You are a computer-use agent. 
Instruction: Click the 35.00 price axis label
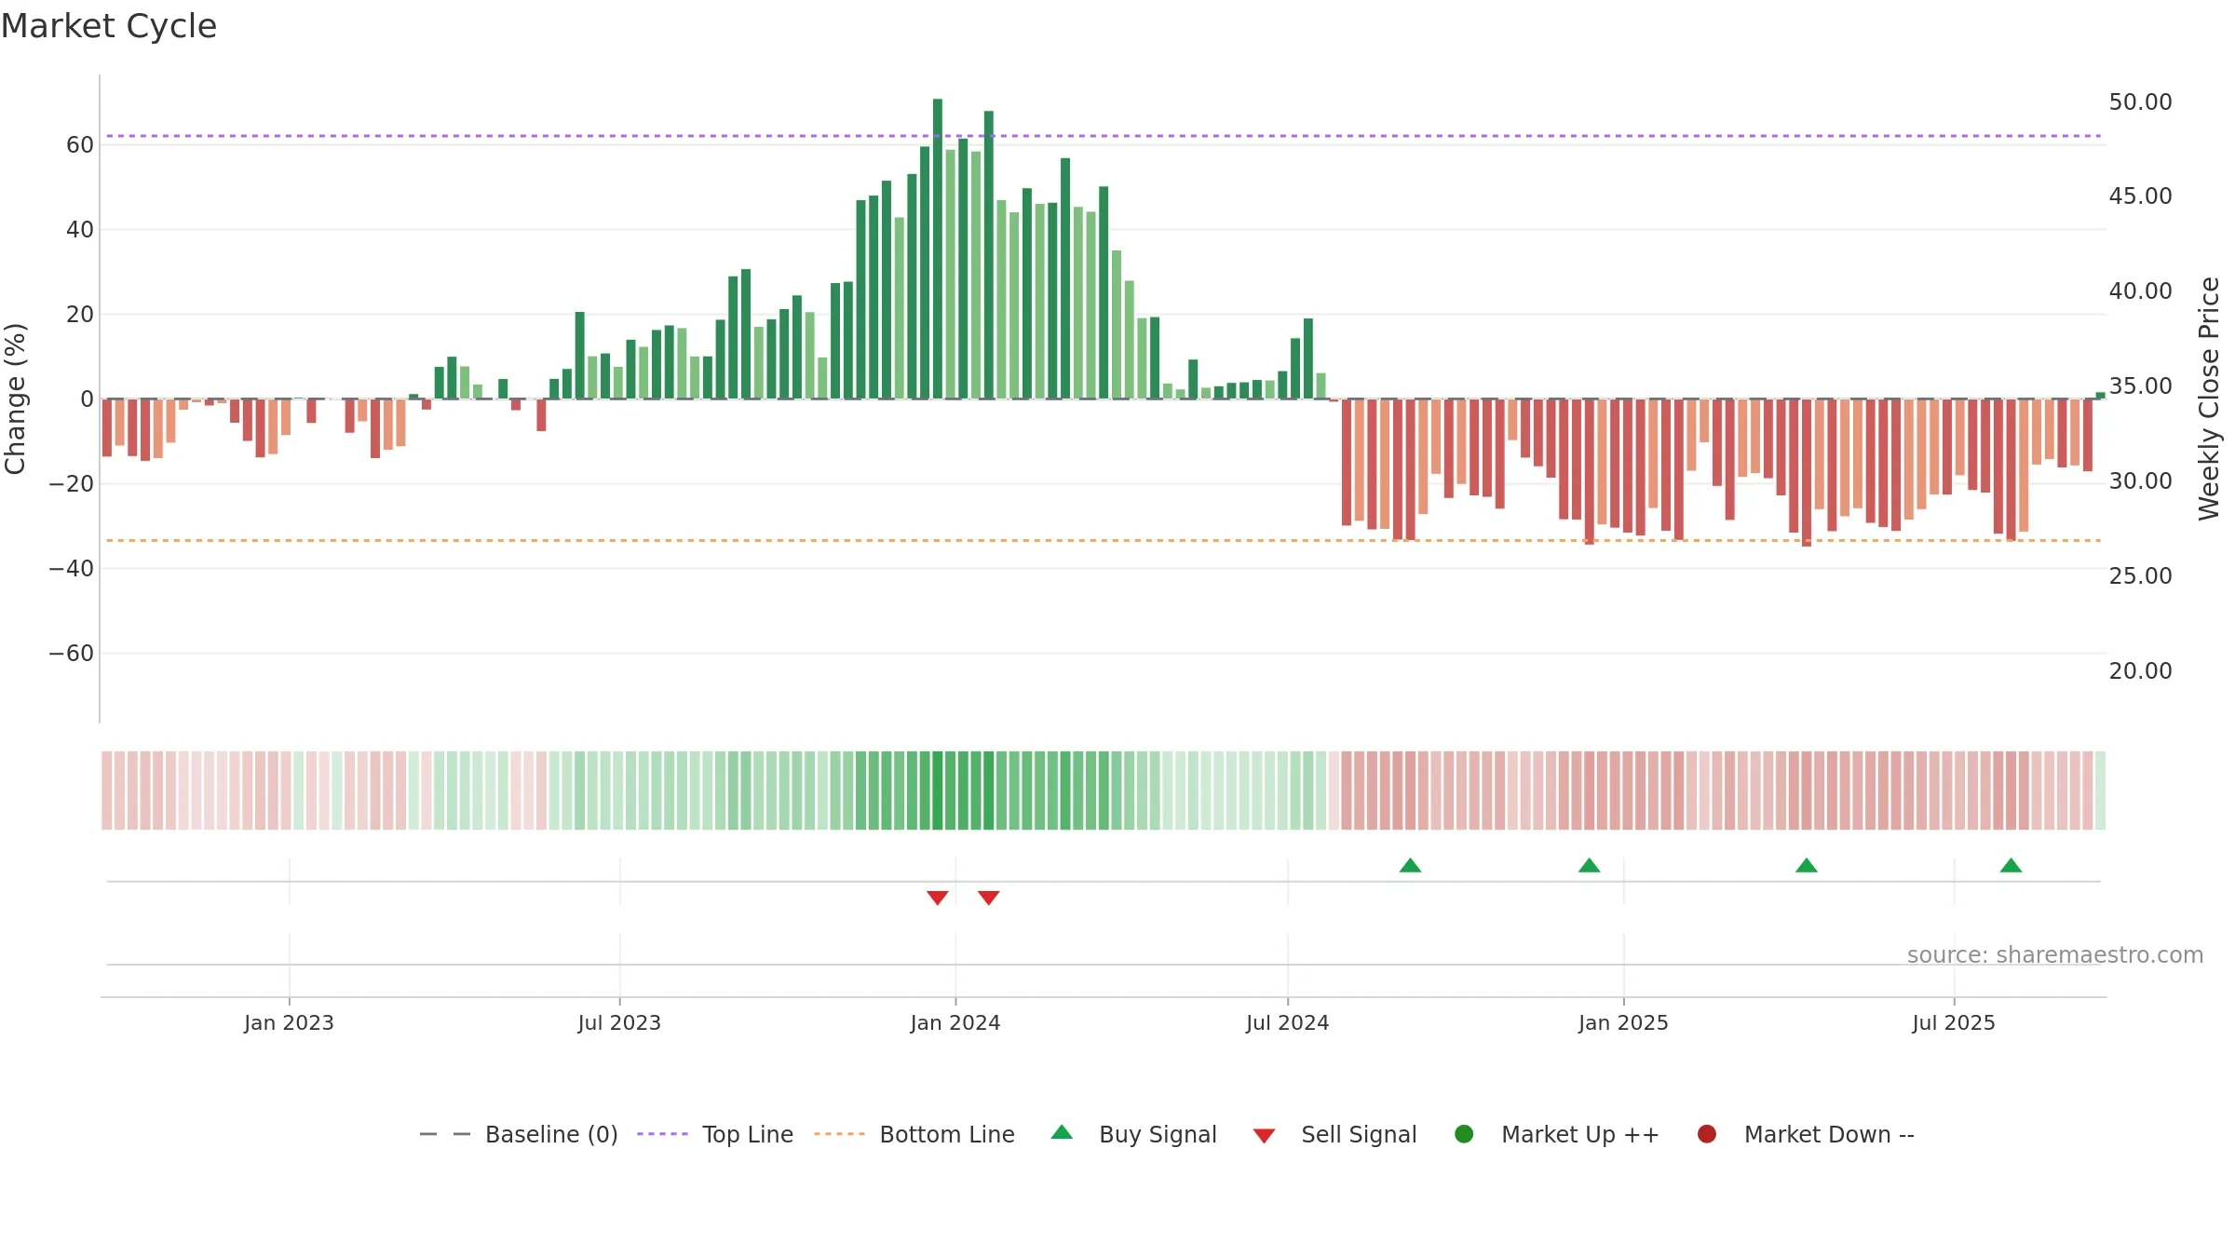tap(2140, 385)
